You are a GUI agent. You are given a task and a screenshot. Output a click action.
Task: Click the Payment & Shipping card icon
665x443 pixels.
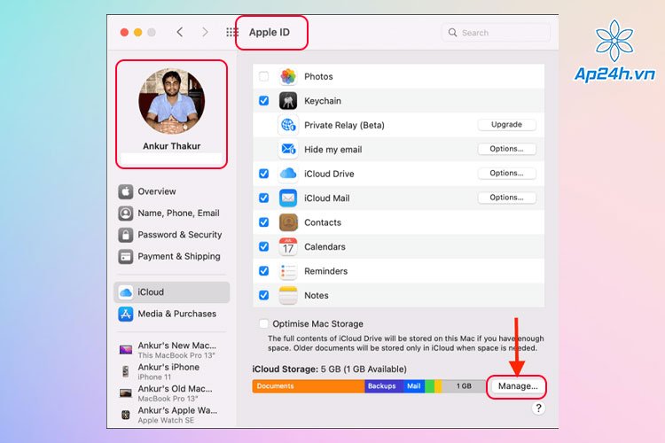126,256
